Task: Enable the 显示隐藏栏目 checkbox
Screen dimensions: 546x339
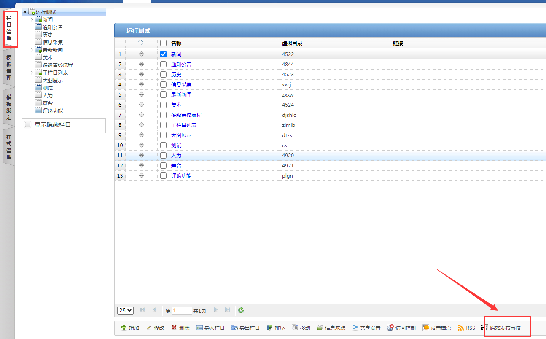Action: point(28,125)
